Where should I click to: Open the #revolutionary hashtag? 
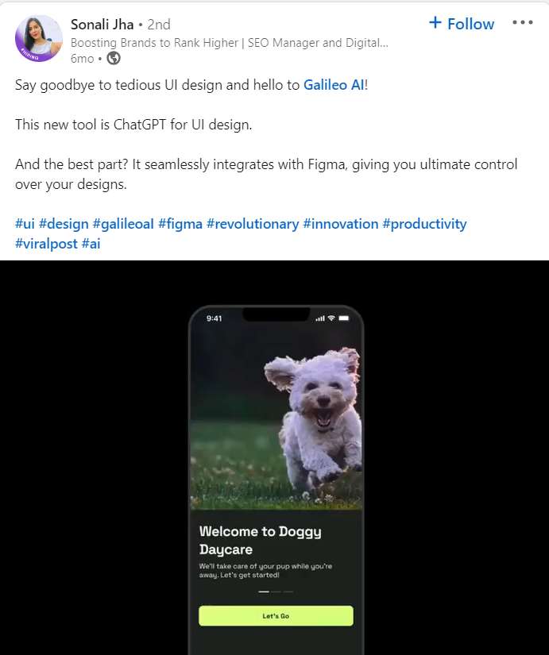(x=253, y=224)
